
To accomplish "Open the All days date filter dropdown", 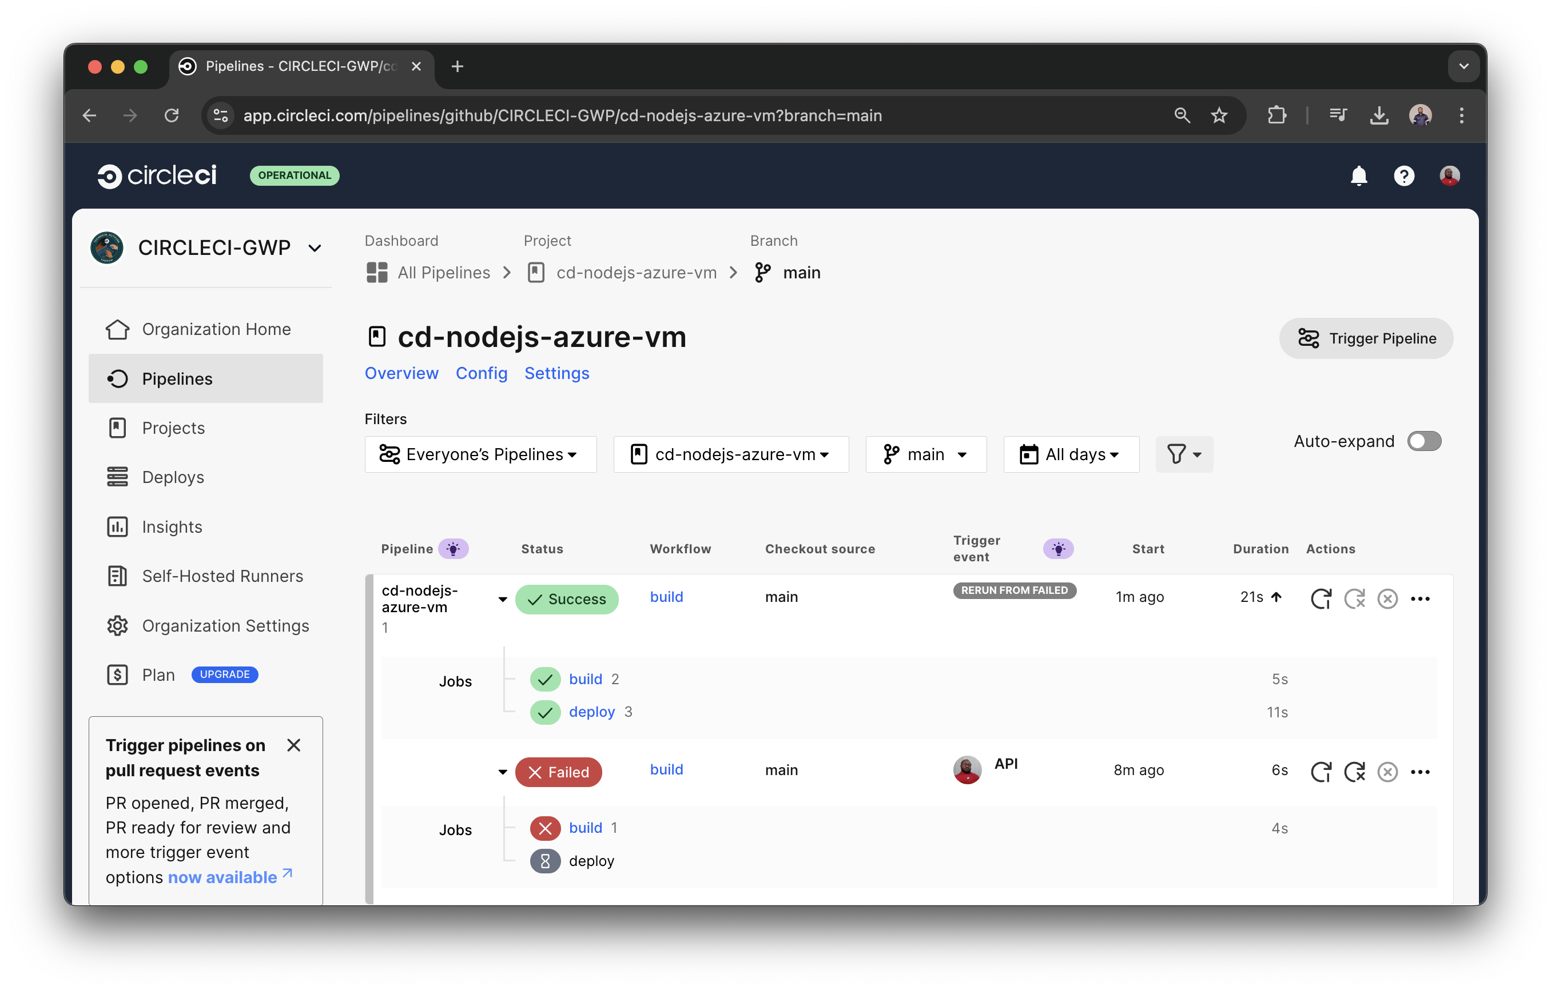I will (1071, 454).
